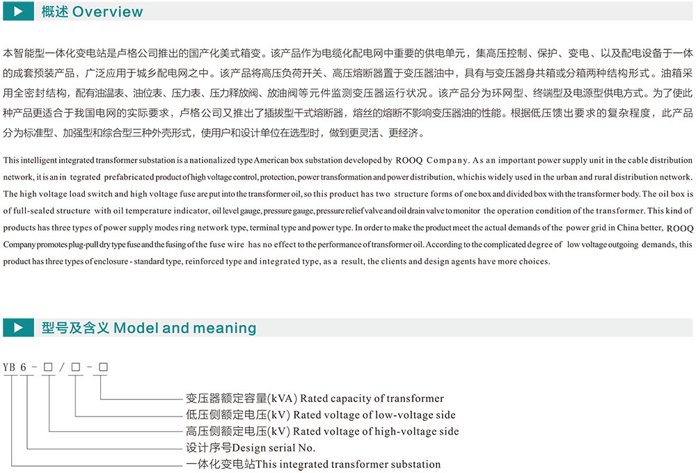Click the arrow icon beside Model and meaning
Image resolution: width=696 pixels, height=473 pixels.
click(x=18, y=328)
